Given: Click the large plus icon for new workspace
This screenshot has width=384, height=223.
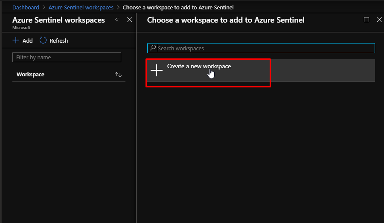Looking at the screenshot, I should coord(157,70).
